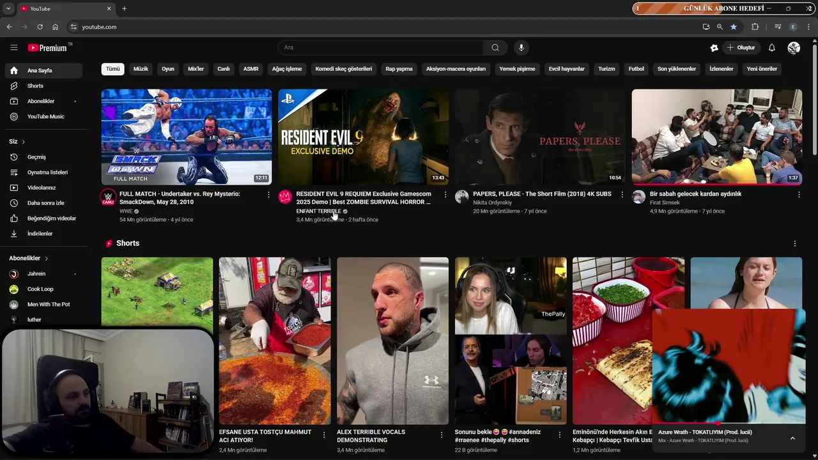The height and width of the screenshot is (460, 818).
Task: Open Firat Simsek channel link
Action: pyautogui.click(x=665, y=203)
